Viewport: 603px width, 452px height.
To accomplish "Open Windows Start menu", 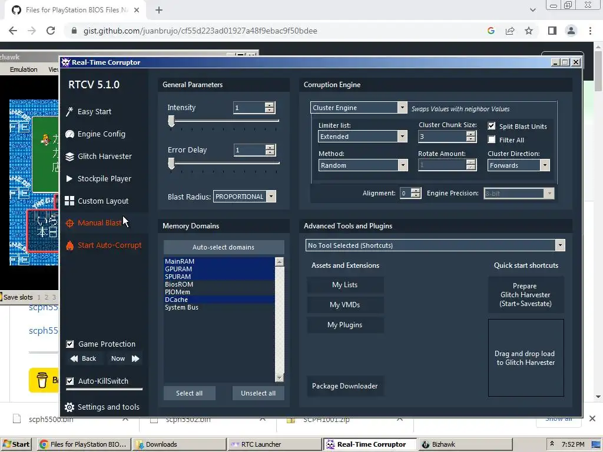I will pos(17,444).
